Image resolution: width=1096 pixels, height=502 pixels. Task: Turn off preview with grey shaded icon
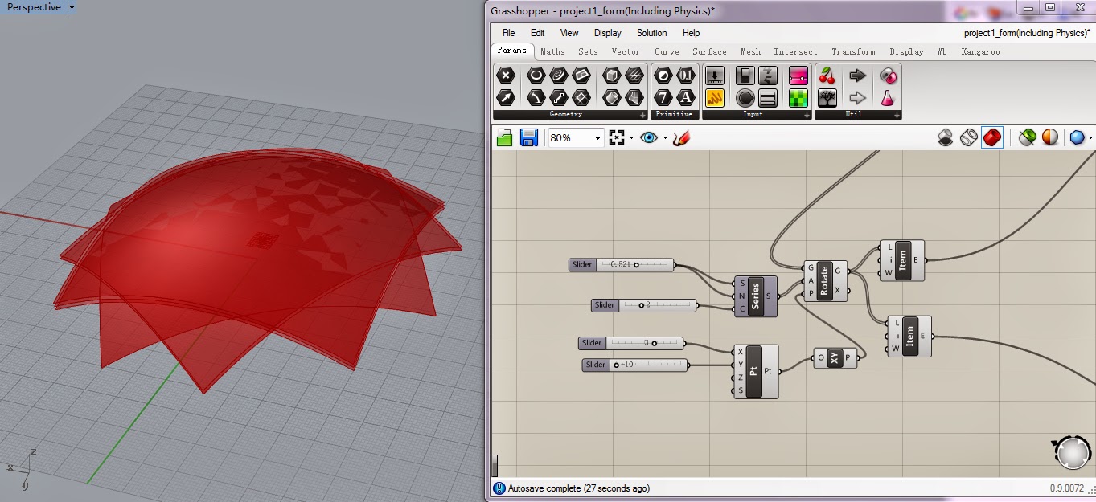[x=946, y=137]
